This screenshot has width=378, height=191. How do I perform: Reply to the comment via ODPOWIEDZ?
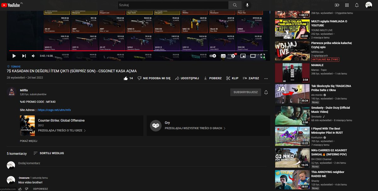click(40, 189)
